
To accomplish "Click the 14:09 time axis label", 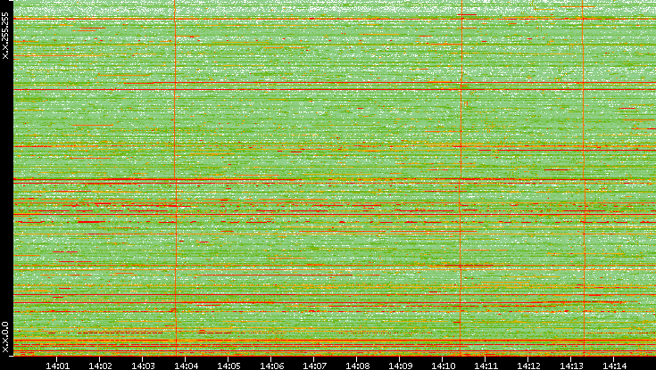I will (x=400, y=366).
